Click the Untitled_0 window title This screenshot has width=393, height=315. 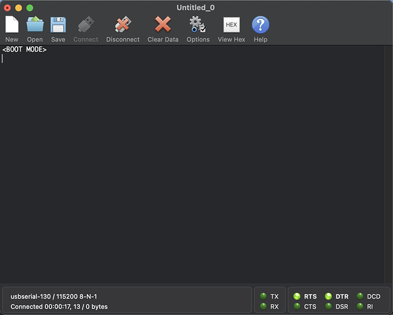click(x=196, y=7)
